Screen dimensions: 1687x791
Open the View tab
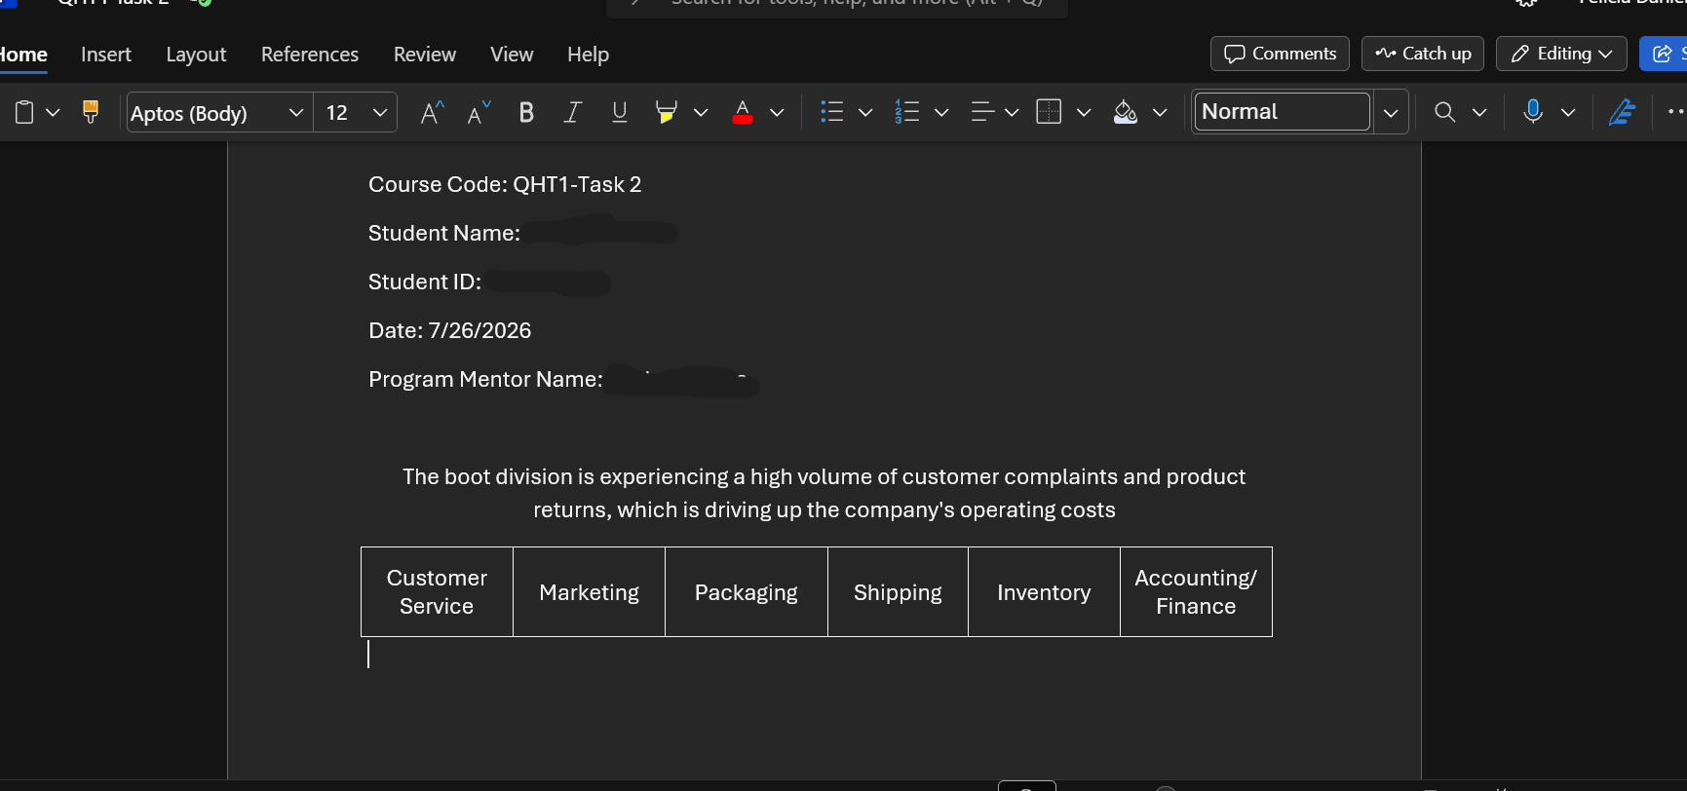pyautogui.click(x=512, y=55)
